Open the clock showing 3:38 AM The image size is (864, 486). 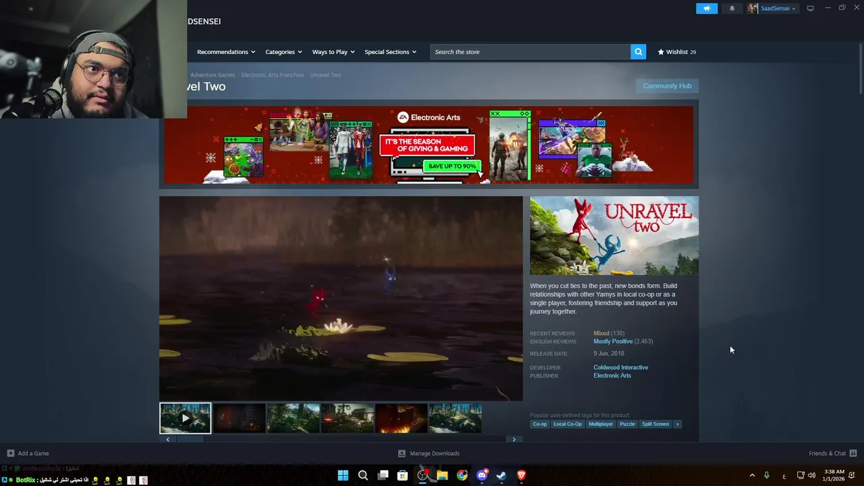[834, 475]
